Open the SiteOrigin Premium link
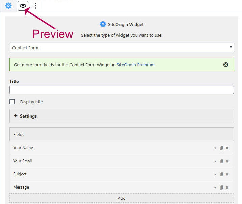This screenshot has height=204, width=242. tap(135, 65)
